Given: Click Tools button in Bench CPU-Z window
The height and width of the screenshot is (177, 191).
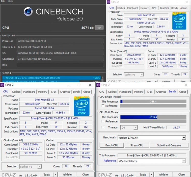Looking at the screenshot, I should click(143, 174).
